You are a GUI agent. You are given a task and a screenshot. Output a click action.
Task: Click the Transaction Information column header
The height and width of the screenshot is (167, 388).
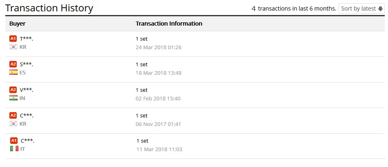(169, 24)
